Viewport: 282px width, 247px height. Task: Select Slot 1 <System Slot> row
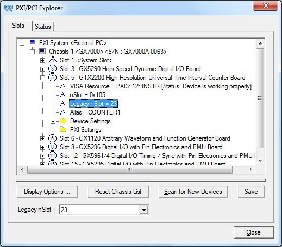click(86, 60)
